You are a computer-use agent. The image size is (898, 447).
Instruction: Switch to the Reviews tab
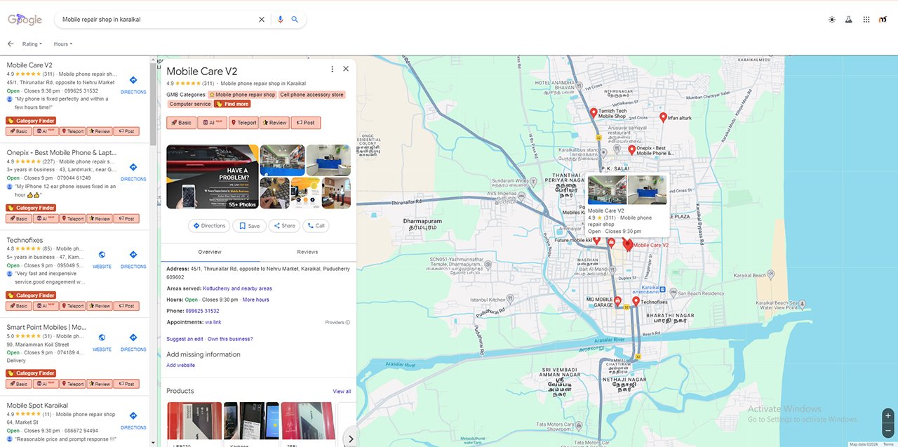point(307,252)
